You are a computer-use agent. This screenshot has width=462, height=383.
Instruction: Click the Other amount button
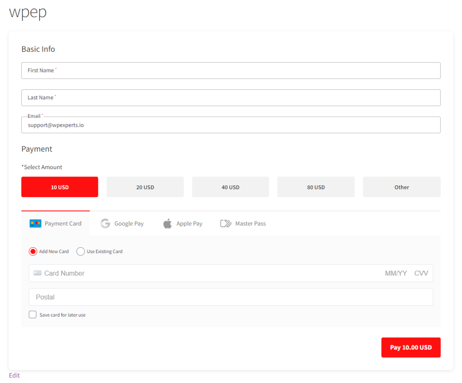pos(402,187)
